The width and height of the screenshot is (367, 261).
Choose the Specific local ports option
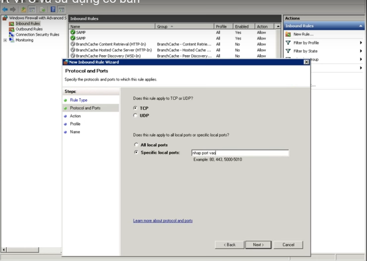(136, 152)
